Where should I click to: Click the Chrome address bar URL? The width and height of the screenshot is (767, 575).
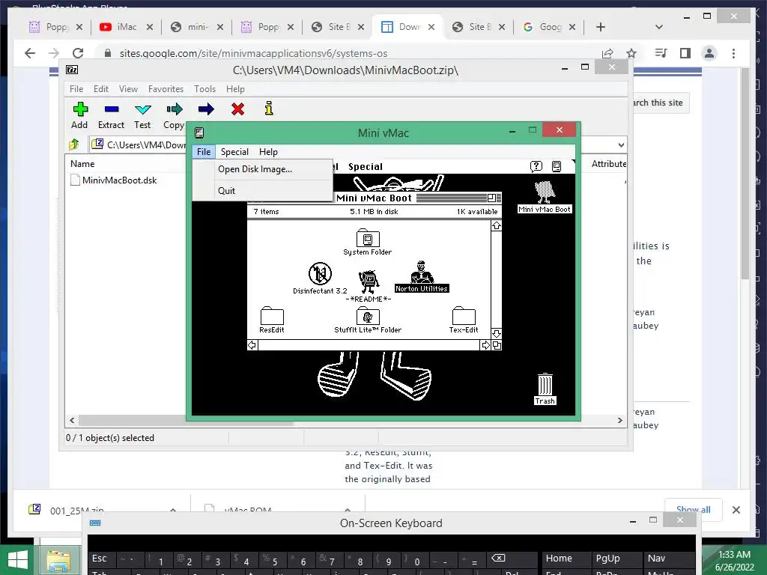click(253, 53)
